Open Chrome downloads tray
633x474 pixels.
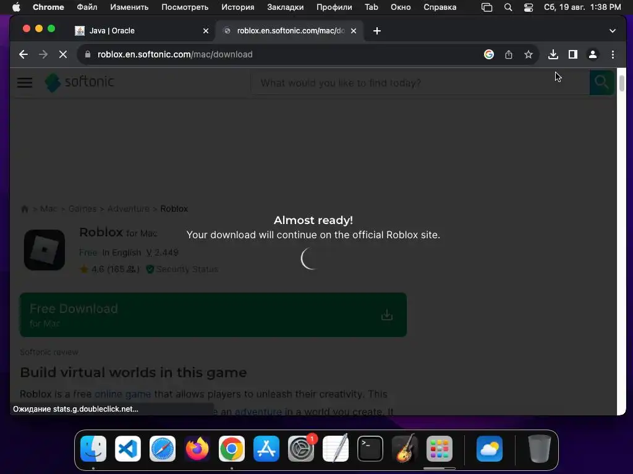553,54
